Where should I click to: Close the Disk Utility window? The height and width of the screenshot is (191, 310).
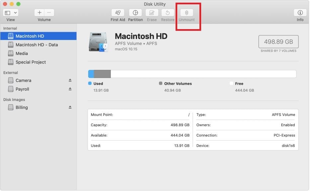(5, 4)
